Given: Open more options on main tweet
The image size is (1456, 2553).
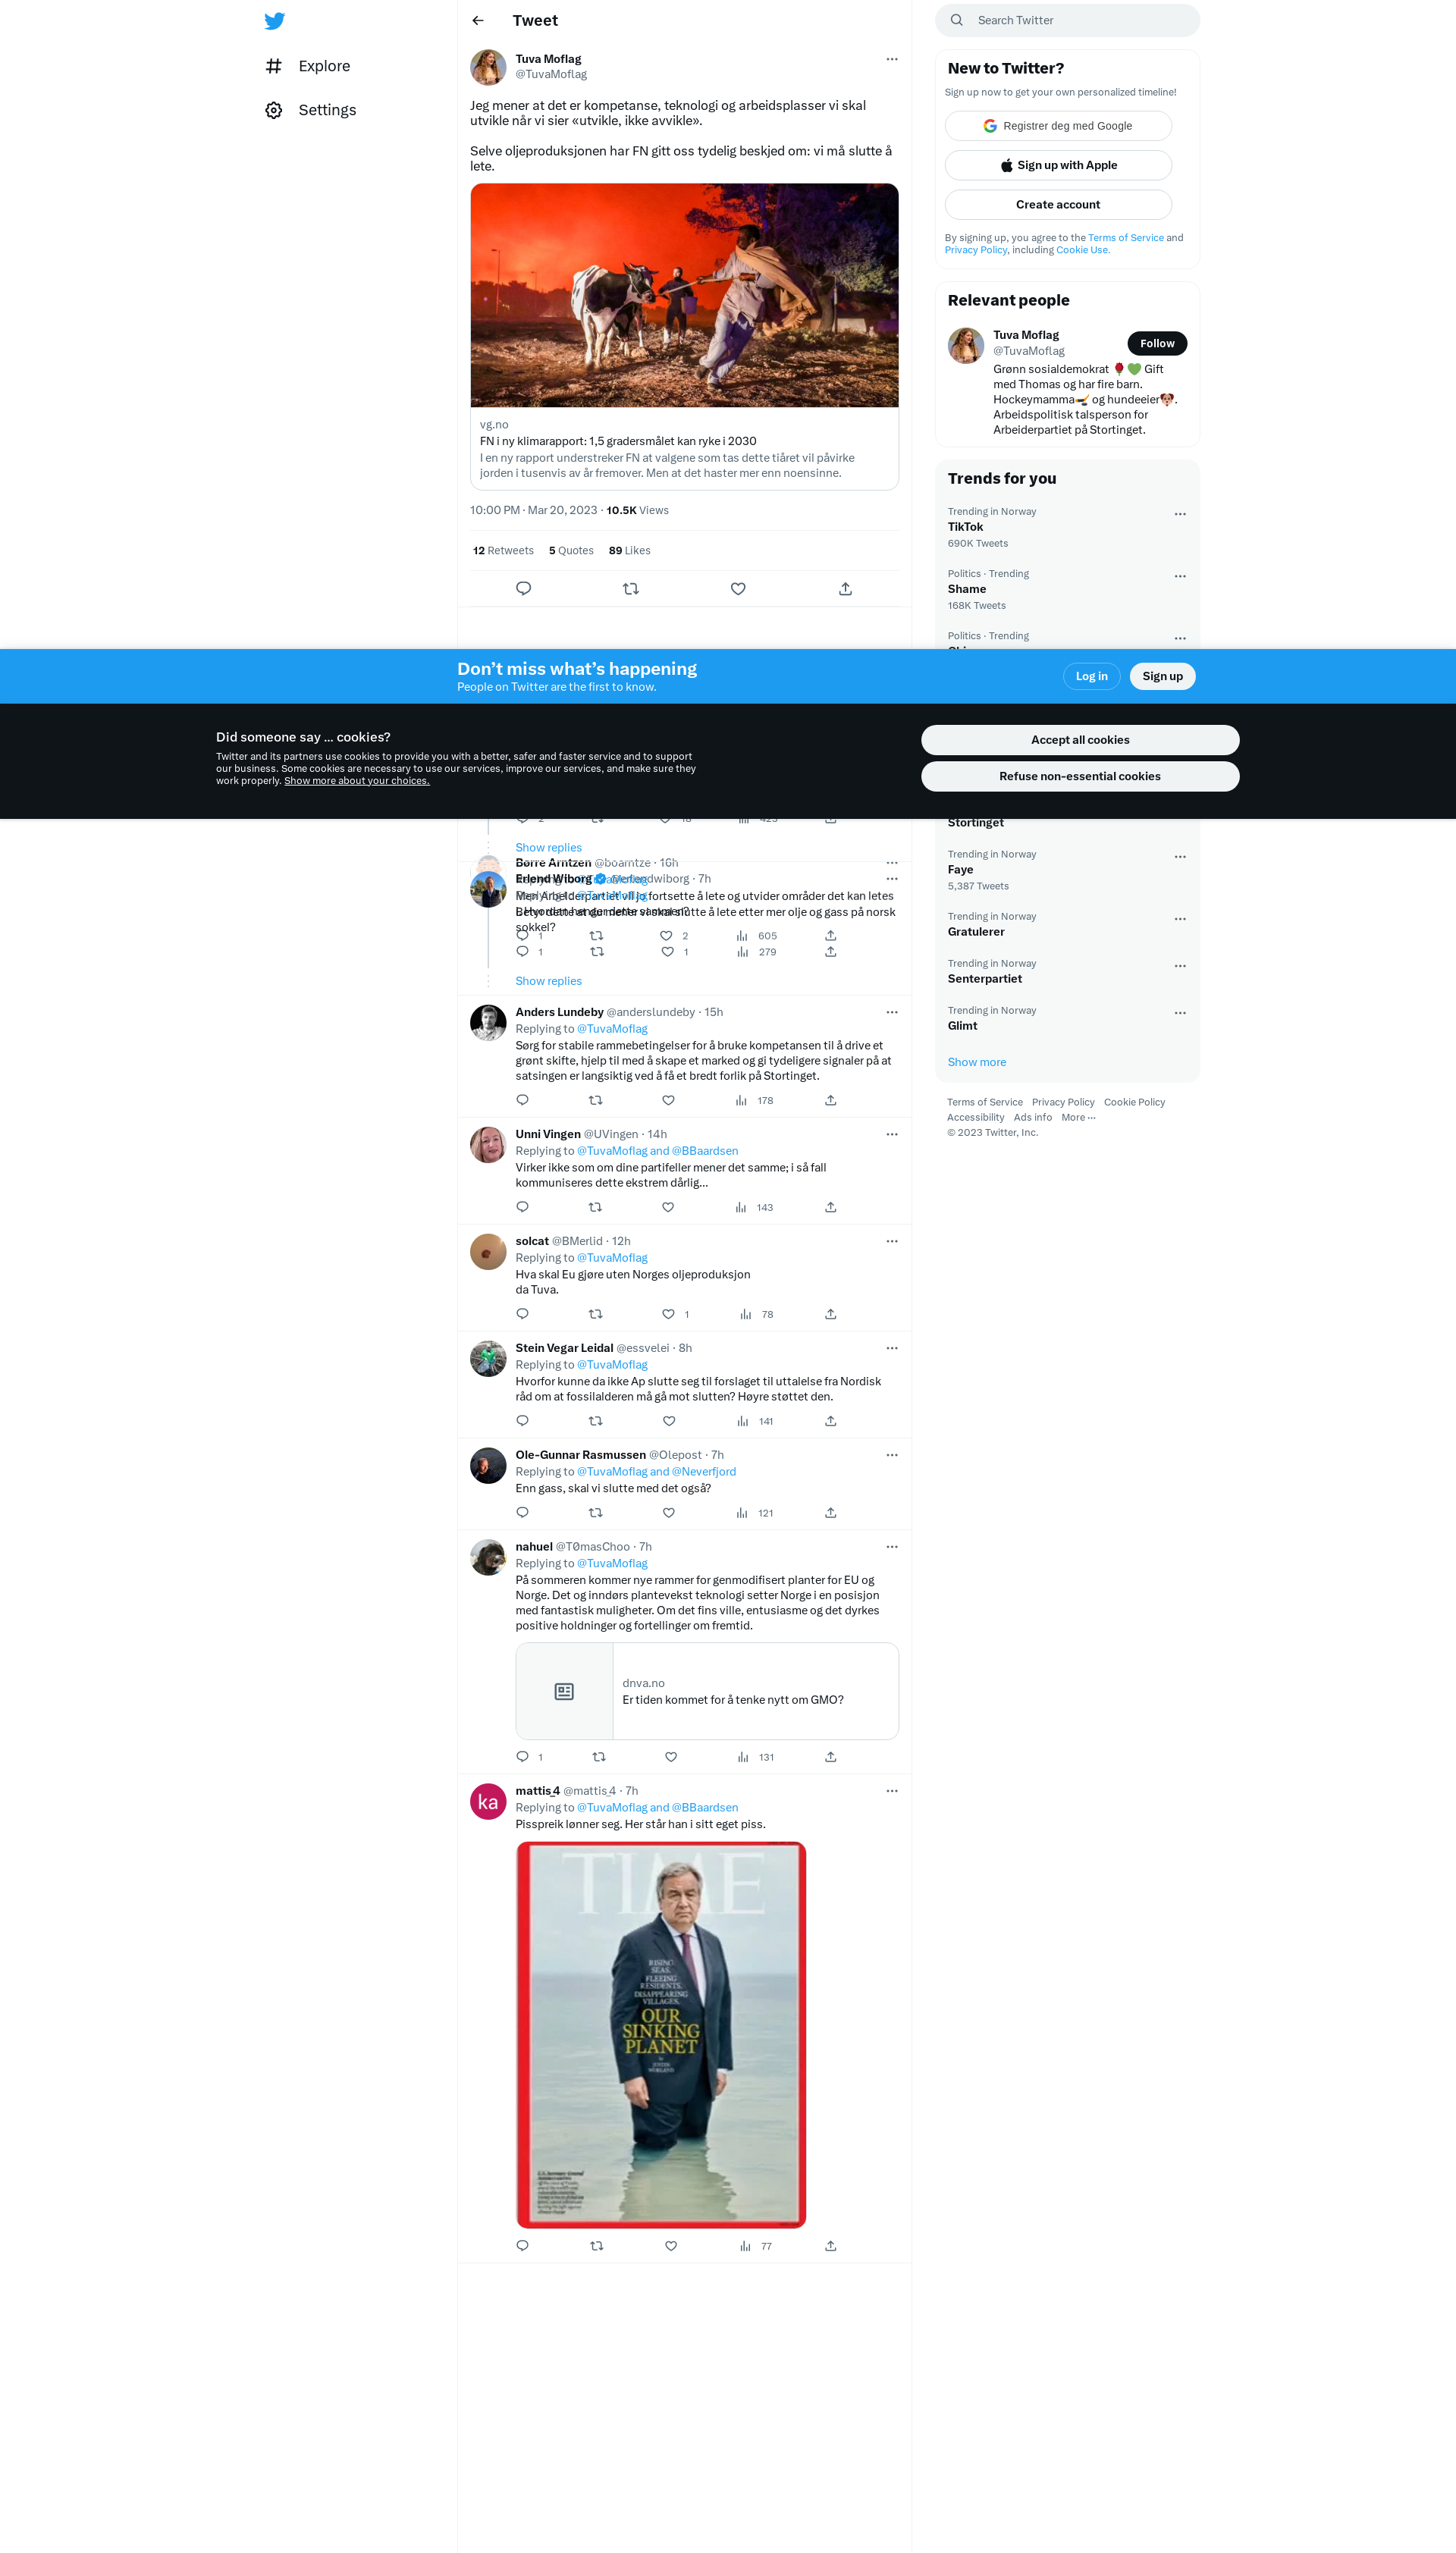Looking at the screenshot, I should pos(891,60).
